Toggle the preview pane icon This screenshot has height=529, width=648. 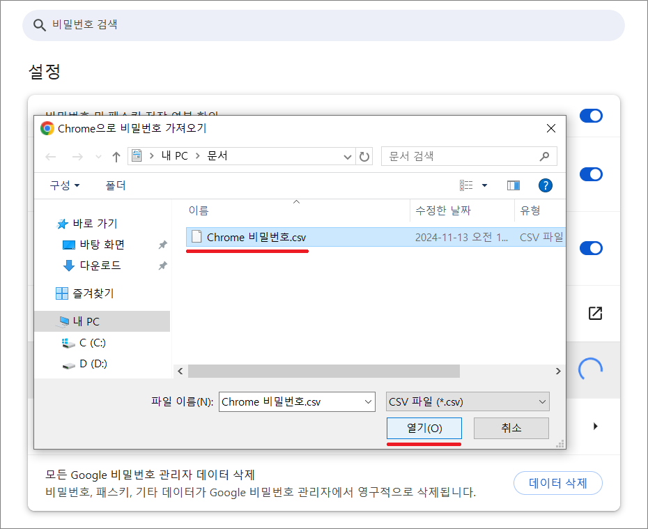(x=514, y=185)
